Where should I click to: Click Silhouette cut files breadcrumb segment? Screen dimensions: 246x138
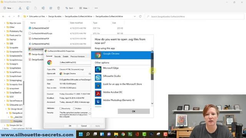[x=37, y=16]
